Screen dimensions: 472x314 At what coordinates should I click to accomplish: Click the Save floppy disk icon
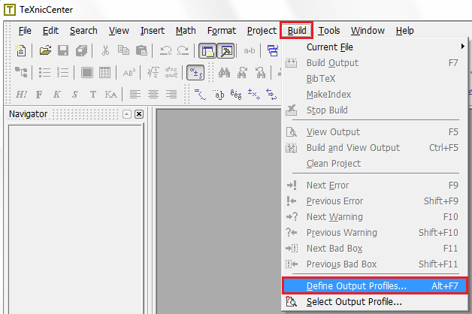[x=63, y=50]
